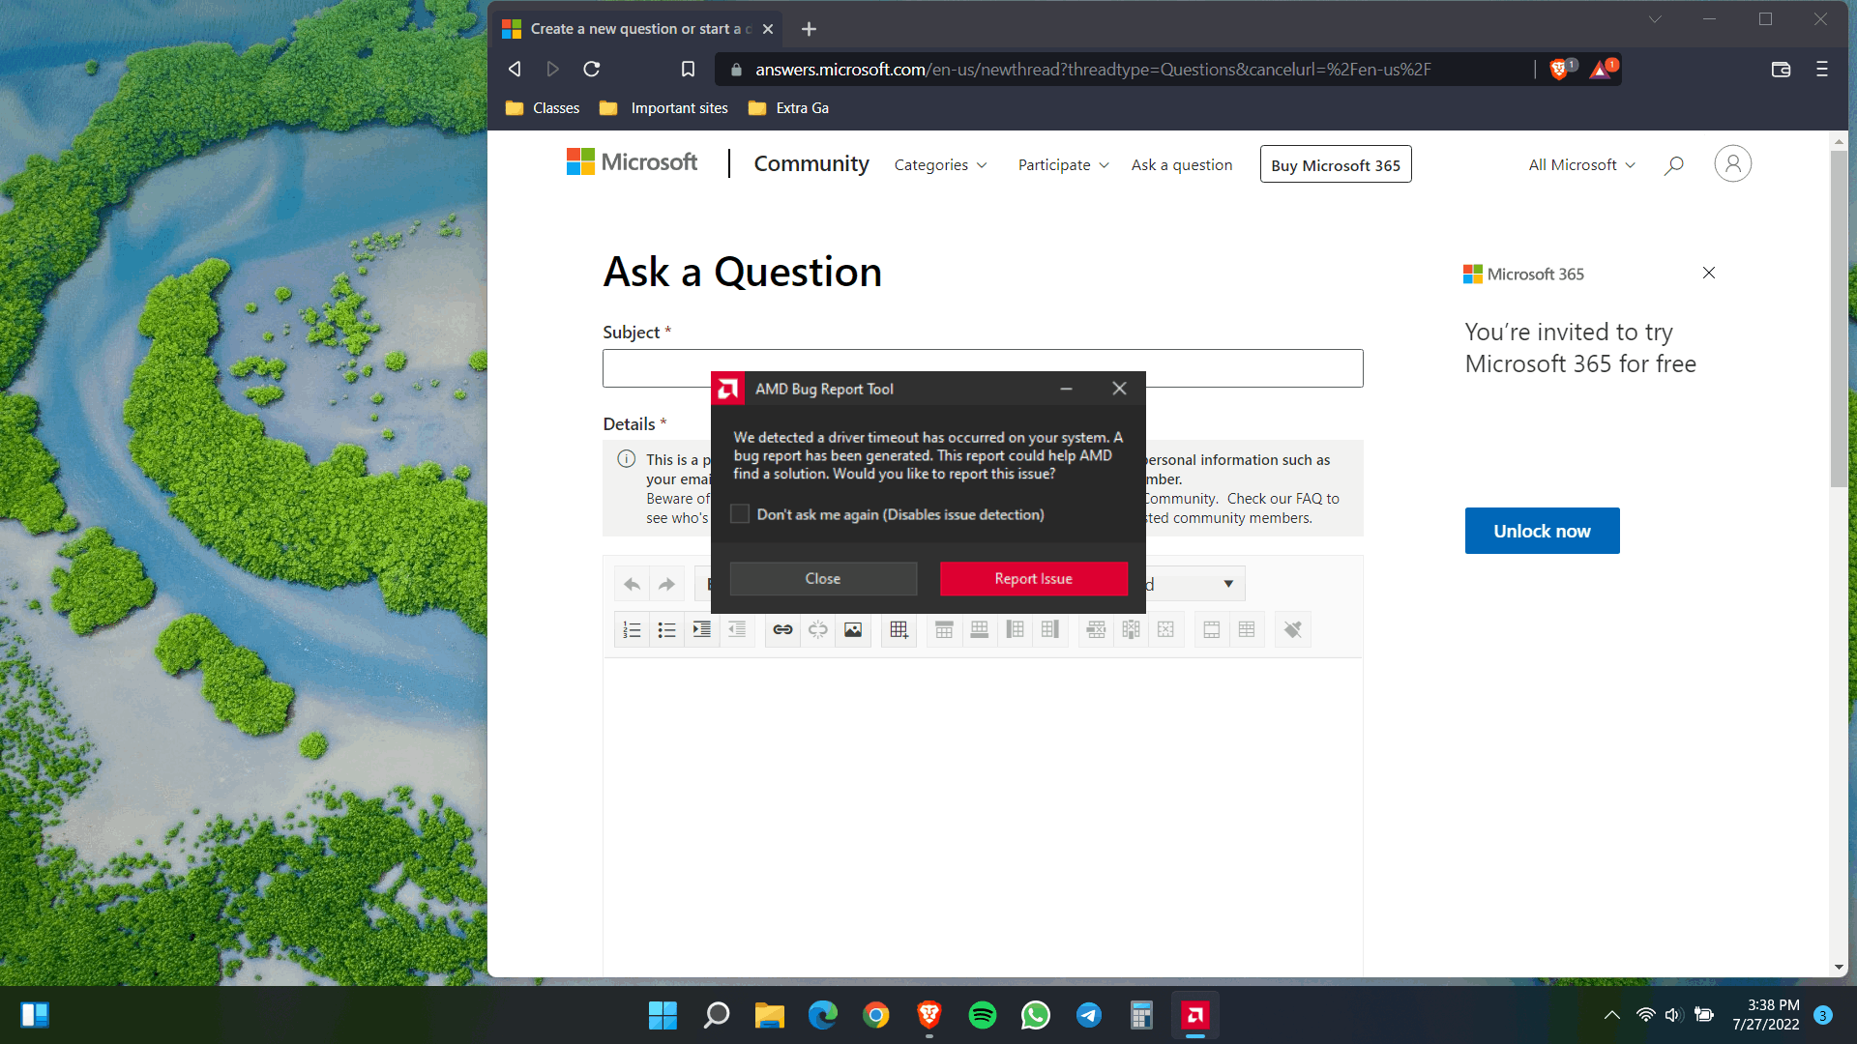Expand the Participate dropdown menu

click(1062, 164)
